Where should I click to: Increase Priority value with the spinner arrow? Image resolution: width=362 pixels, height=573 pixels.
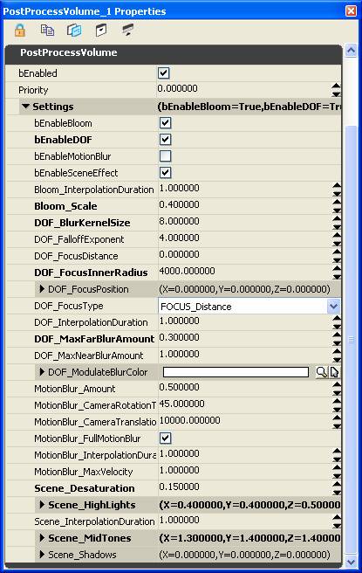[x=336, y=86]
